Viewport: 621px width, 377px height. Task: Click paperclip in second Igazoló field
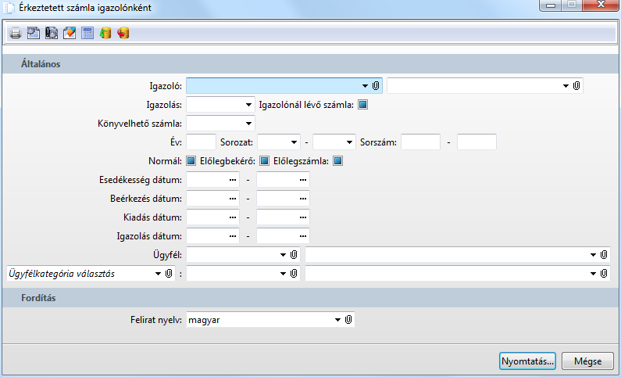pos(576,85)
